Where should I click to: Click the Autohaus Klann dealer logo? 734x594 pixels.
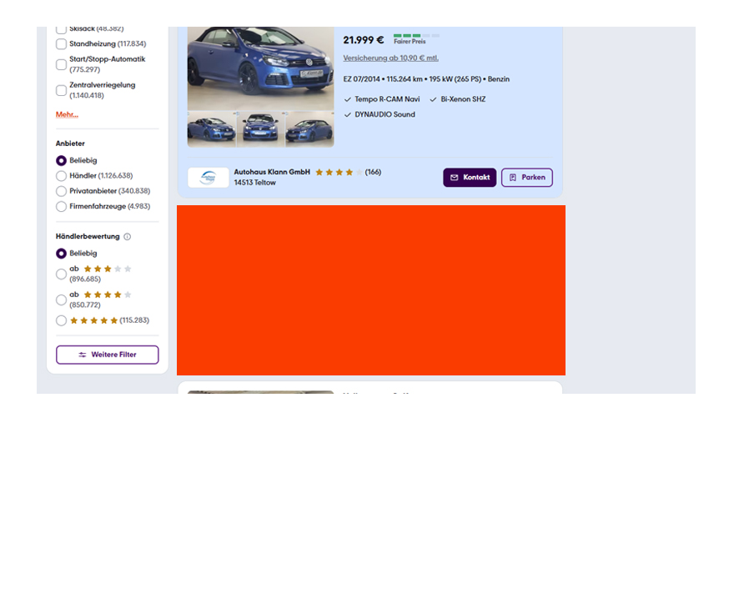[208, 178]
